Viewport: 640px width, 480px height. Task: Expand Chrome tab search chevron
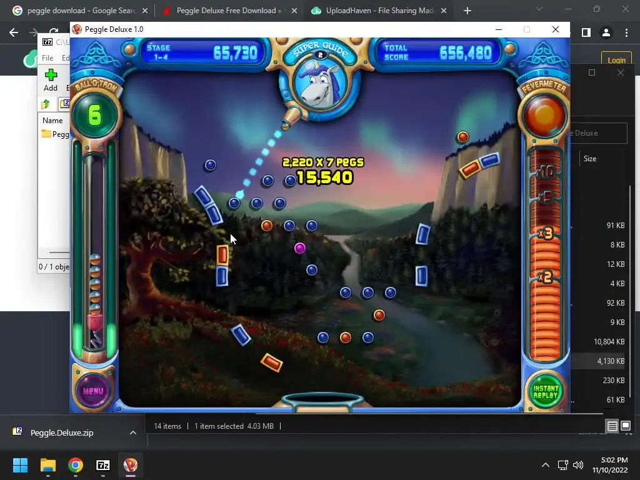click(539, 9)
